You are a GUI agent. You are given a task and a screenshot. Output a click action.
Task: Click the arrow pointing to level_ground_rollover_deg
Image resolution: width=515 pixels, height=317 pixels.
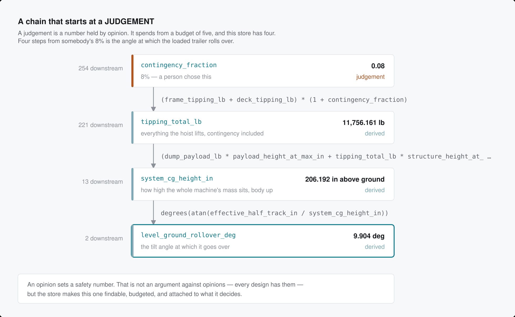[x=153, y=213]
